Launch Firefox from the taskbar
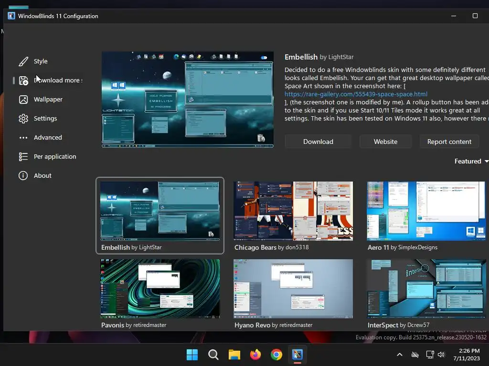 (255, 355)
